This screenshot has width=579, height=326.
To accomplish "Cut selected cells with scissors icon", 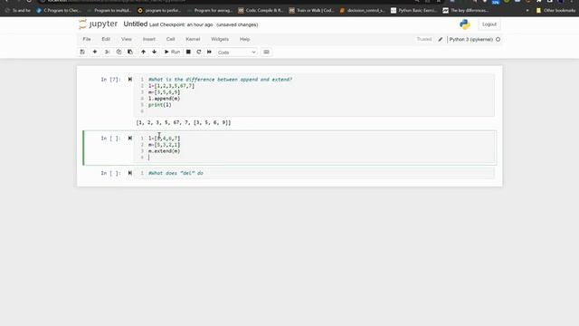I will pos(108,53).
